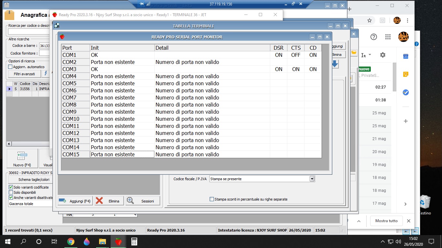Click the Giacenza totale field

30,204
